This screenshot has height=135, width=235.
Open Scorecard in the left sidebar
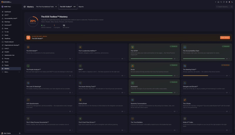coord(11,25)
